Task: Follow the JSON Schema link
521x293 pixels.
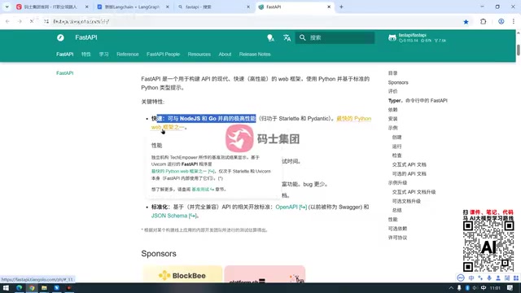Action: pos(174,216)
